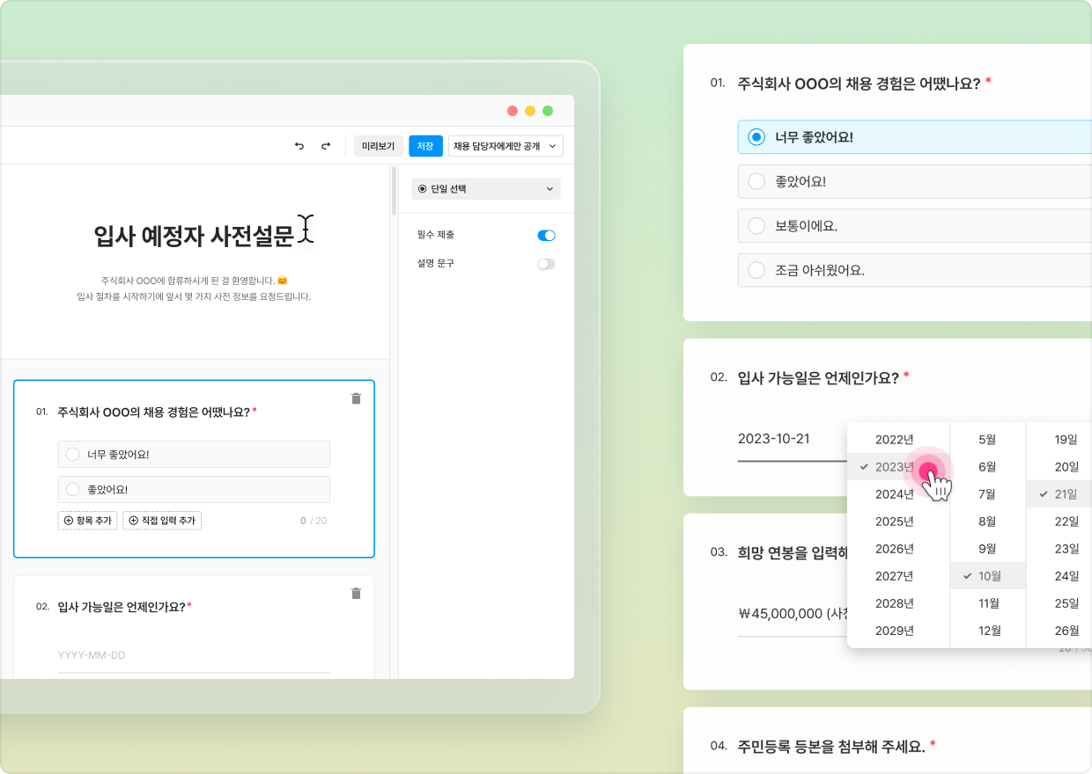Viewport: 1092px width, 774px height.
Task: Open the "단일 선택" question type dropdown
Action: 485,189
